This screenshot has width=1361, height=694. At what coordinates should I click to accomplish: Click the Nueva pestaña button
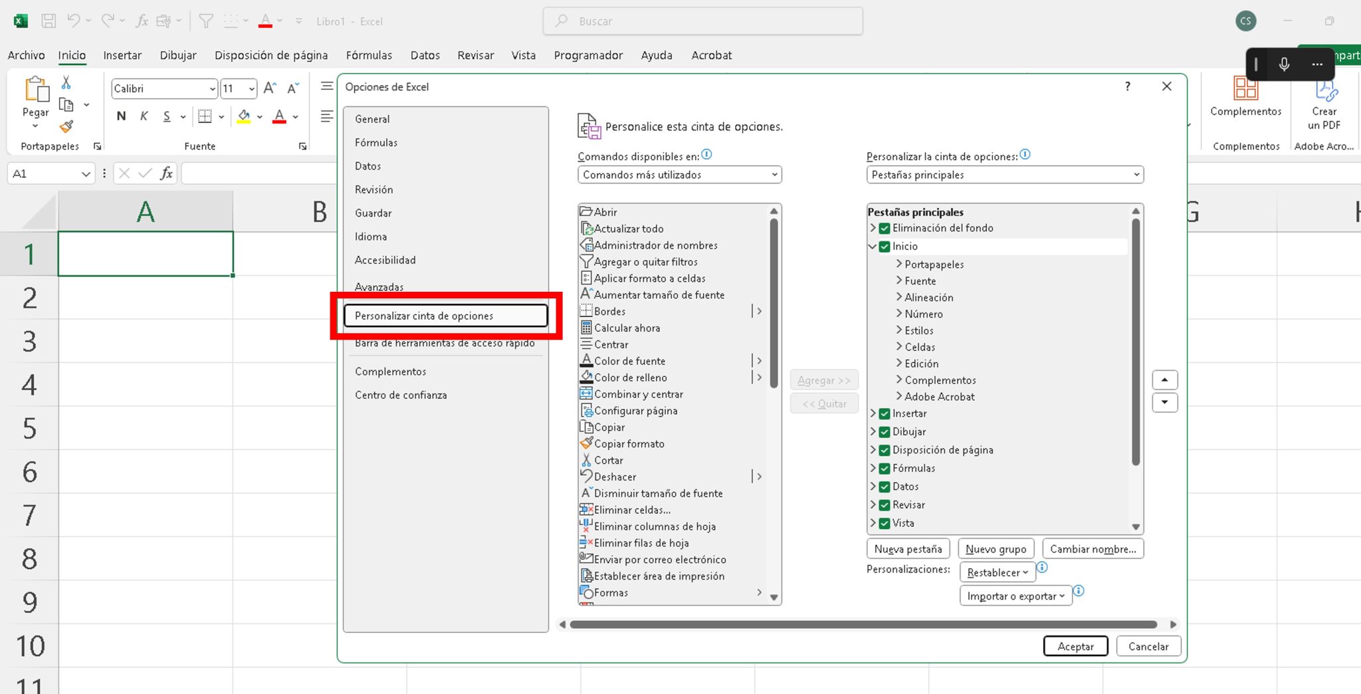click(908, 549)
